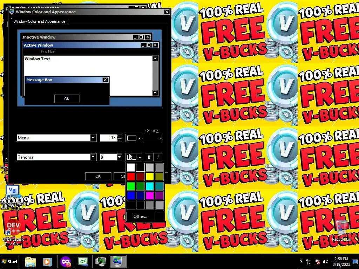Screen dimensions: 359x269
Task: Launch Windows Media Player from taskbar
Action: tap(48, 261)
